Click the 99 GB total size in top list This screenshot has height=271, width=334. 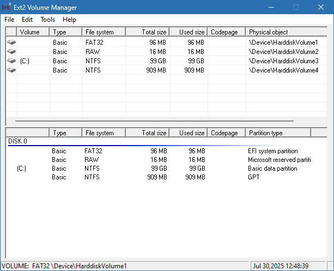158,61
